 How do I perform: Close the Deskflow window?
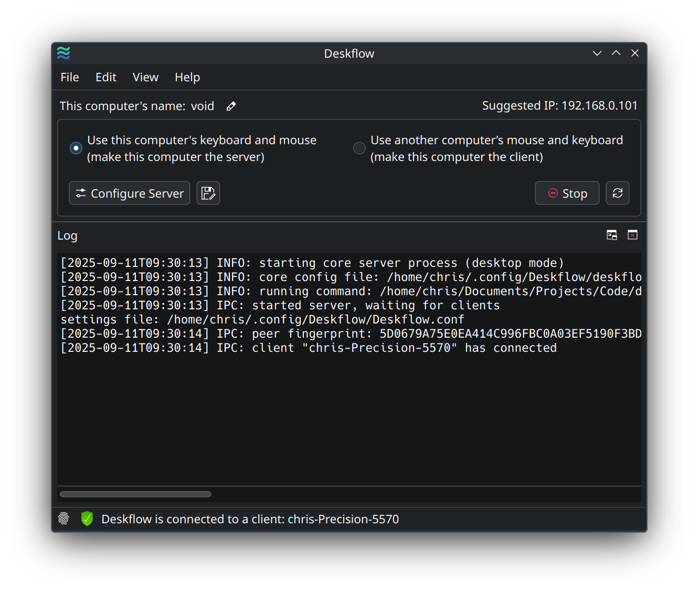coord(635,53)
